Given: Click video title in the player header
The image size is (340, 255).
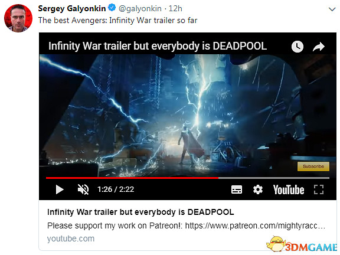Looking at the screenshot, I should pyautogui.click(x=158, y=46).
